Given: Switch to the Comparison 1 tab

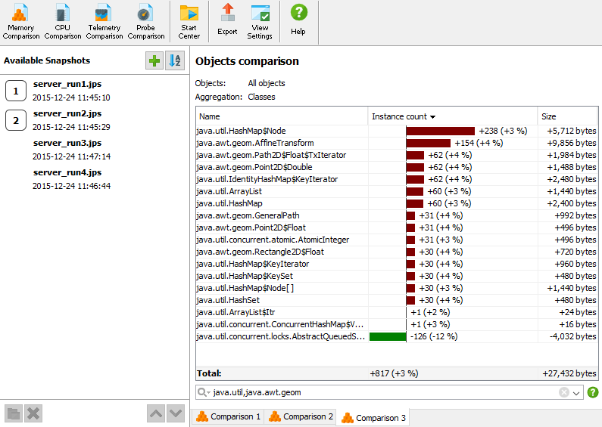Looking at the screenshot, I should [228, 416].
